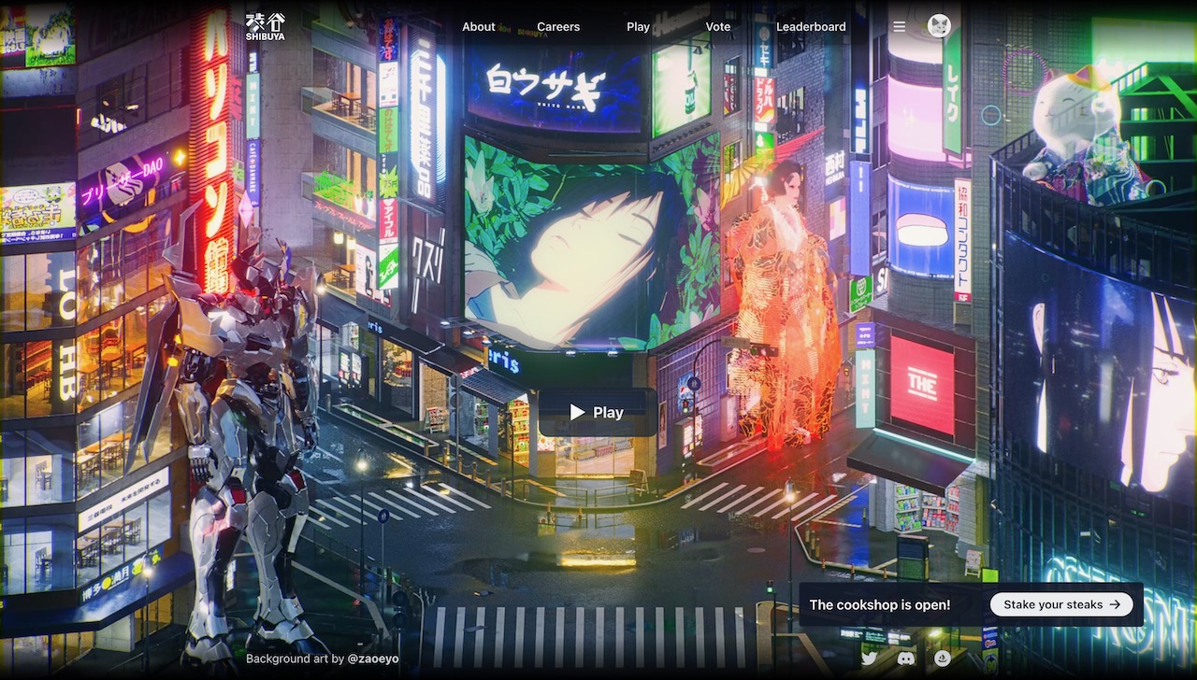This screenshot has width=1197, height=680.
Task: Select Play in the top navigation
Action: click(x=638, y=27)
